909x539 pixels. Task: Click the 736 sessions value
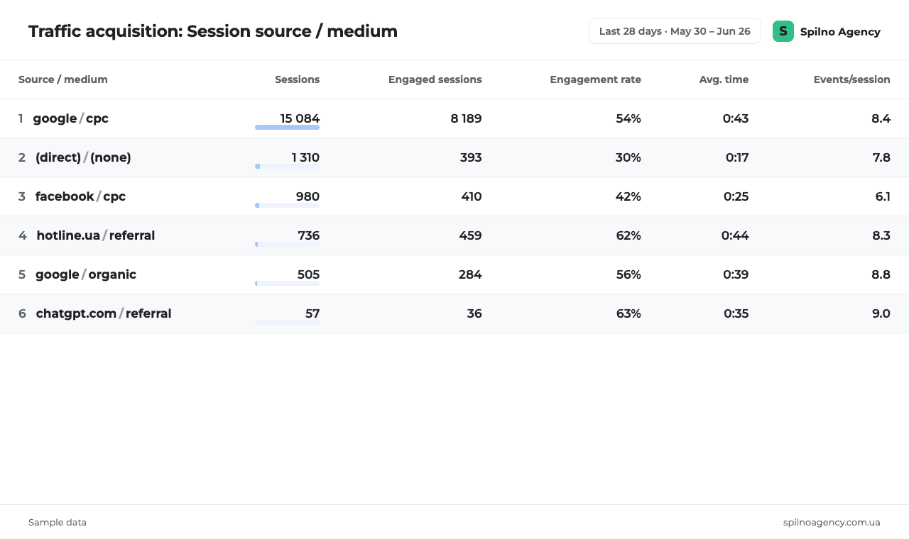308,235
